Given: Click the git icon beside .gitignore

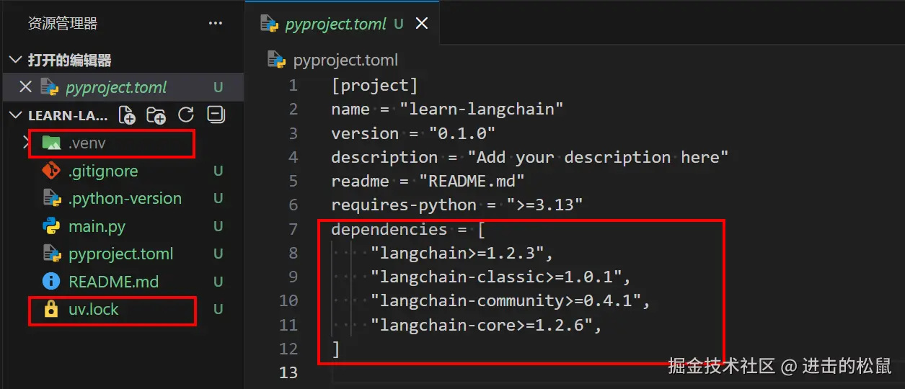Looking at the screenshot, I should [51, 171].
